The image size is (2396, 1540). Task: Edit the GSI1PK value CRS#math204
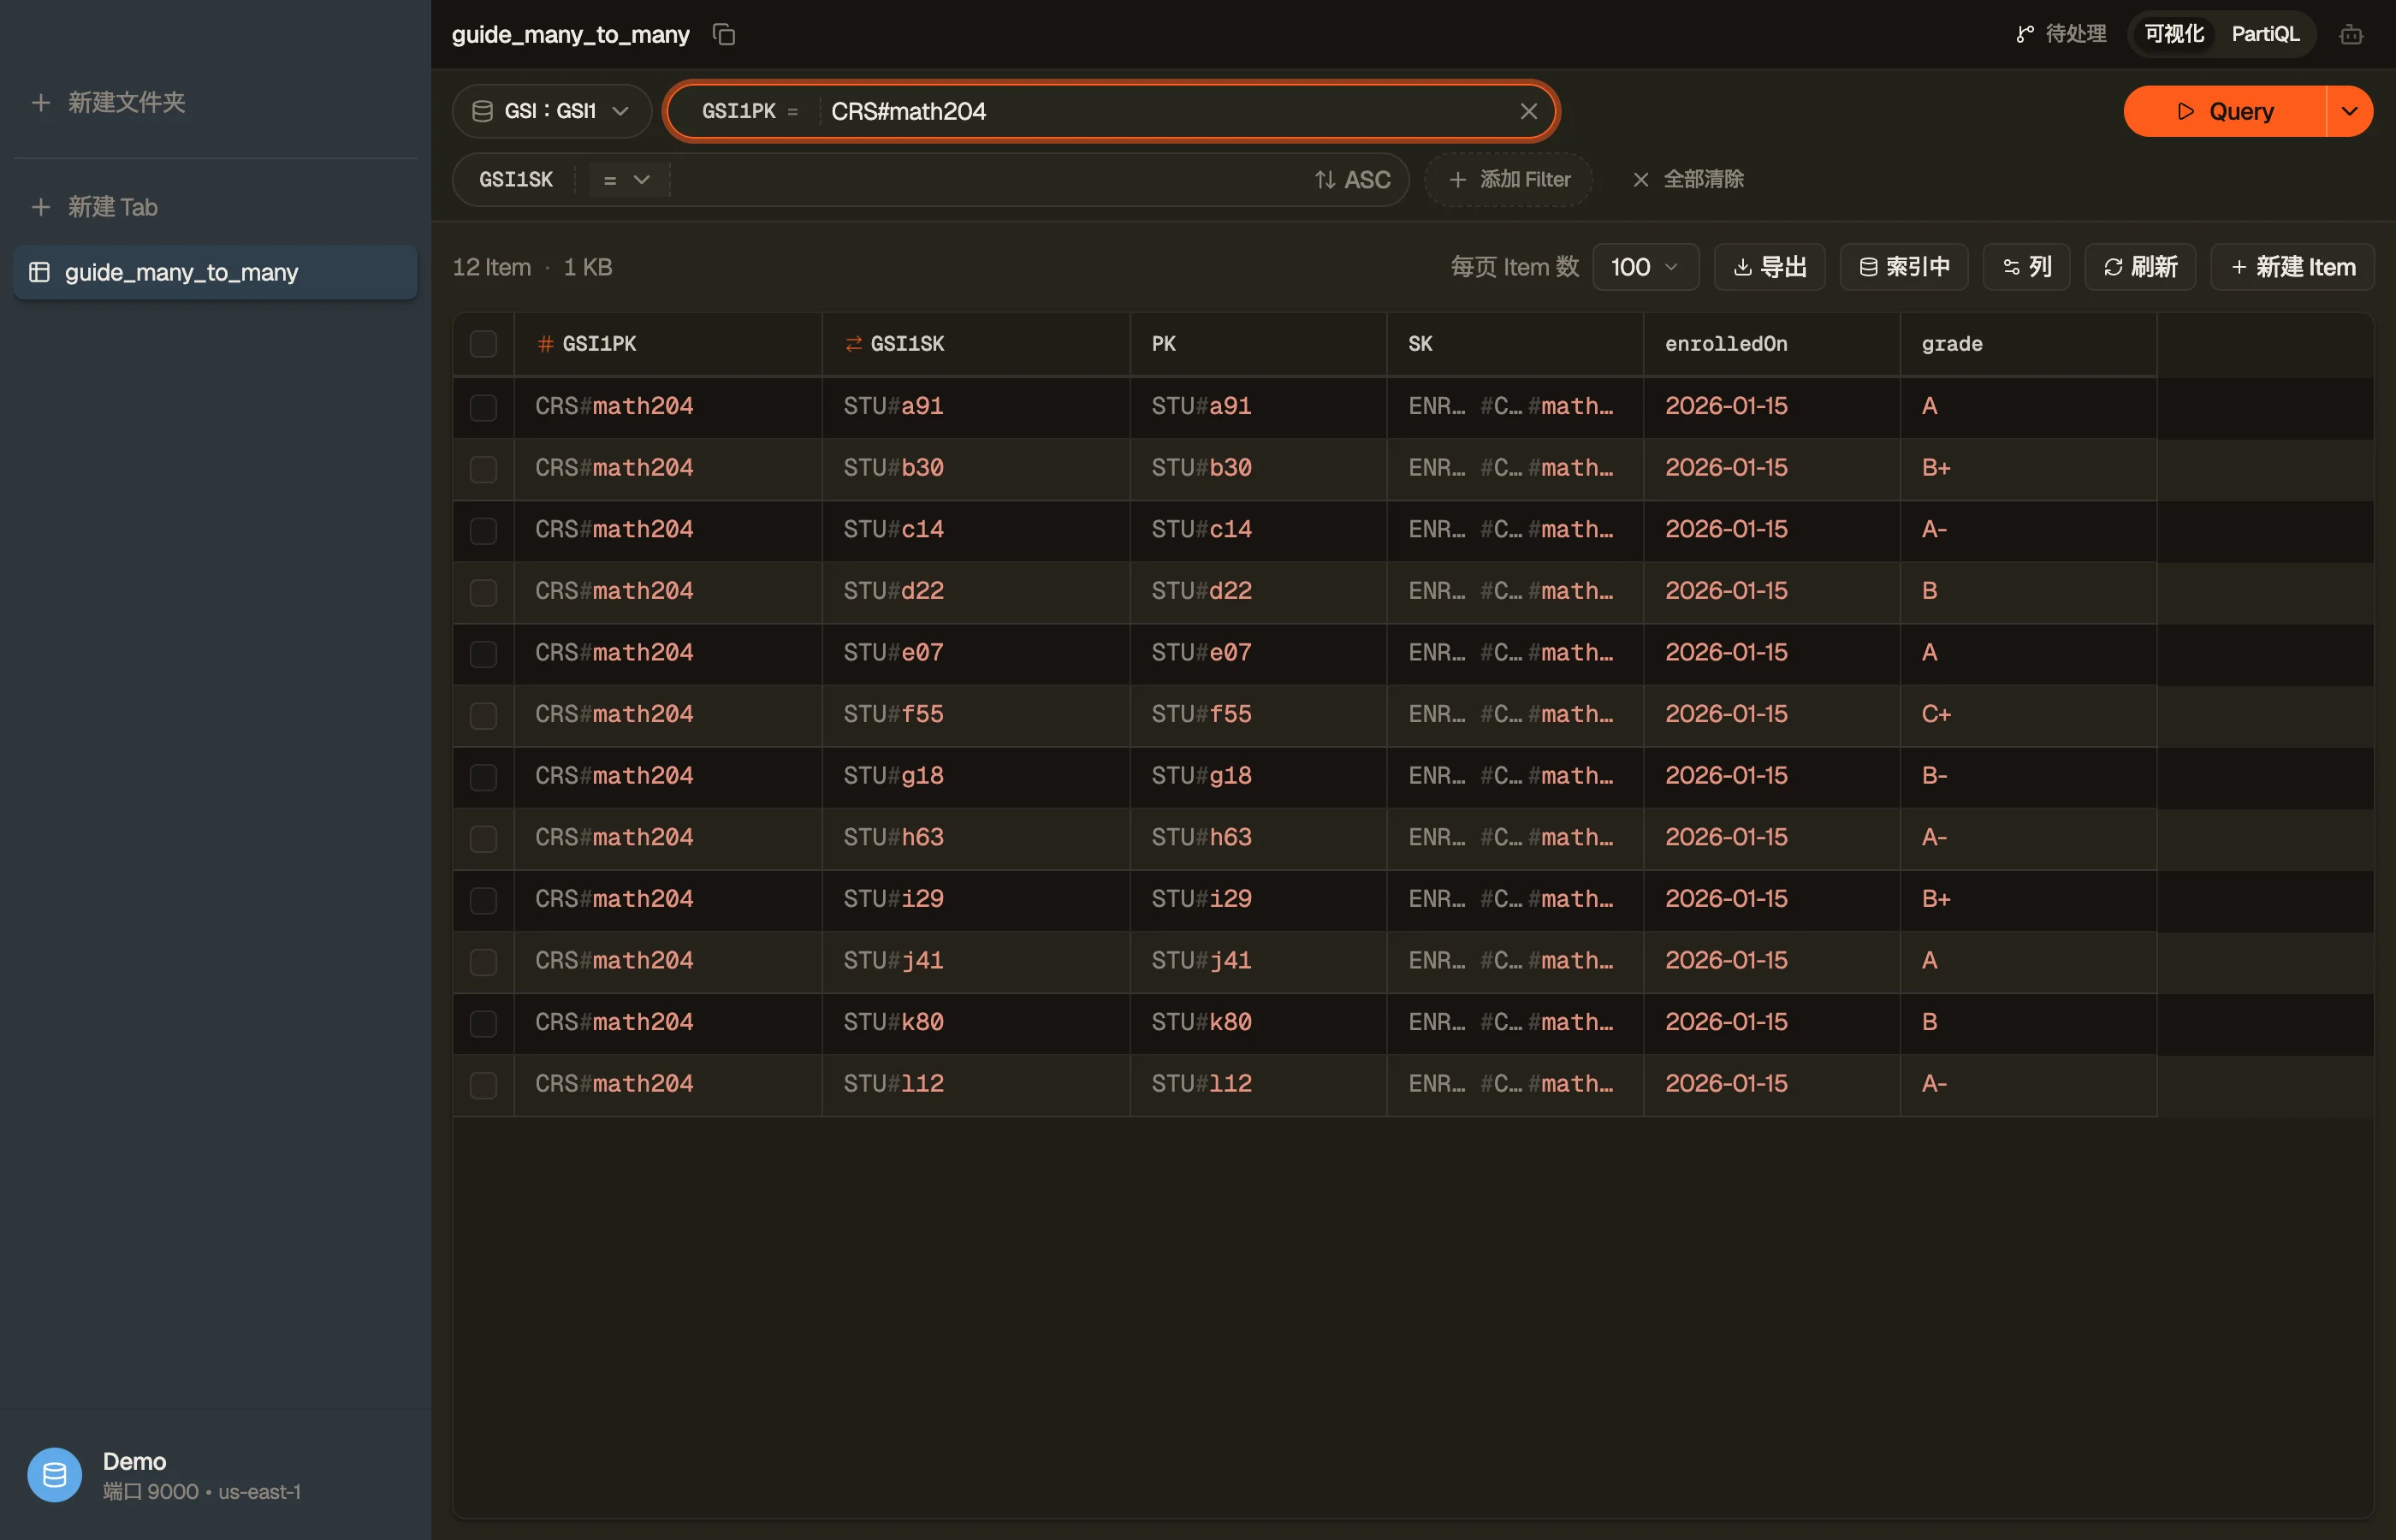[x=1165, y=111]
